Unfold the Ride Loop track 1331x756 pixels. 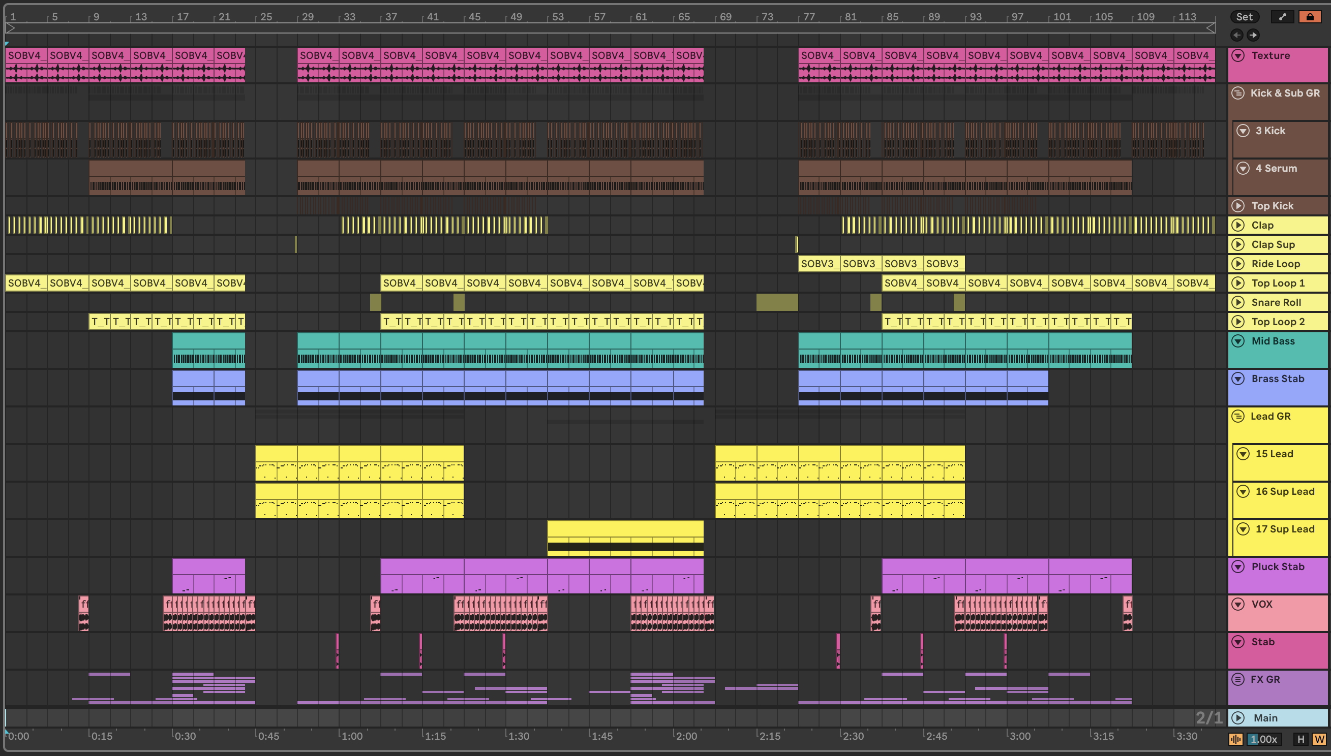[x=1238, y=264]
